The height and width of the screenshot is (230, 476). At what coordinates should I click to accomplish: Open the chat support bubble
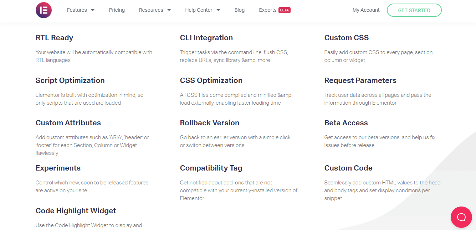[461, 217]
